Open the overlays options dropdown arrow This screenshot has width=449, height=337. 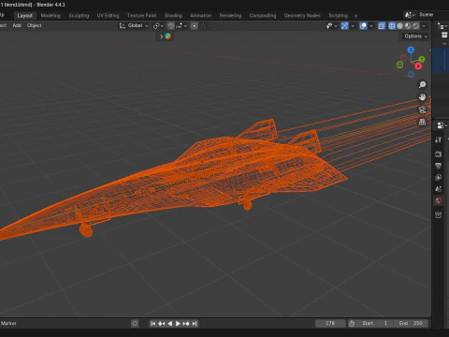(x=371, y=26)
